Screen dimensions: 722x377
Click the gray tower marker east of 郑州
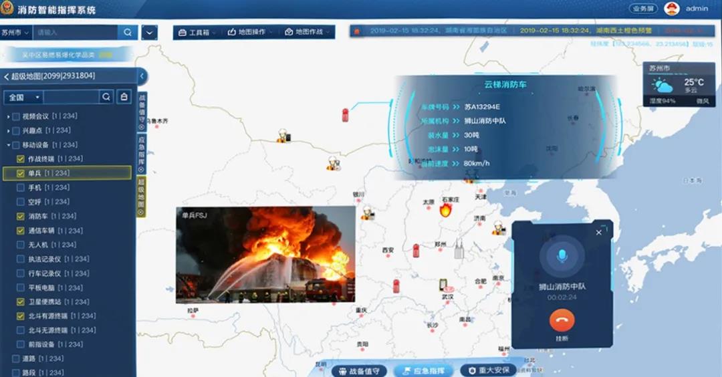pyautogui.click(x=459, y=249)
